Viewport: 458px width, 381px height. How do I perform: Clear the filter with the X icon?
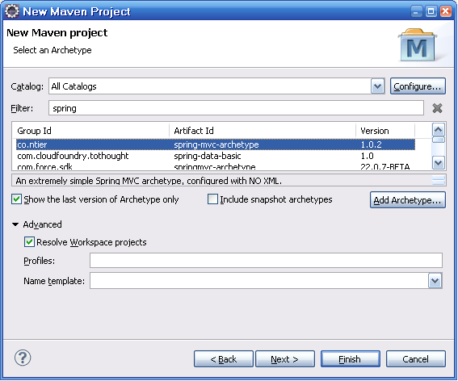437,108
